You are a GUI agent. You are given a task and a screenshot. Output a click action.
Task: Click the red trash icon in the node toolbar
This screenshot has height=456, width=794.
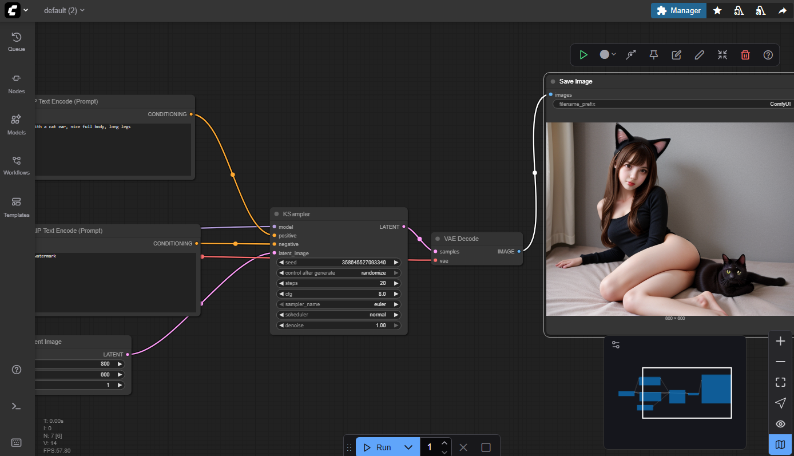[745, 55]
